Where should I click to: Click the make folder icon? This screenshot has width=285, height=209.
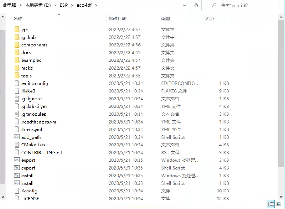17,68
